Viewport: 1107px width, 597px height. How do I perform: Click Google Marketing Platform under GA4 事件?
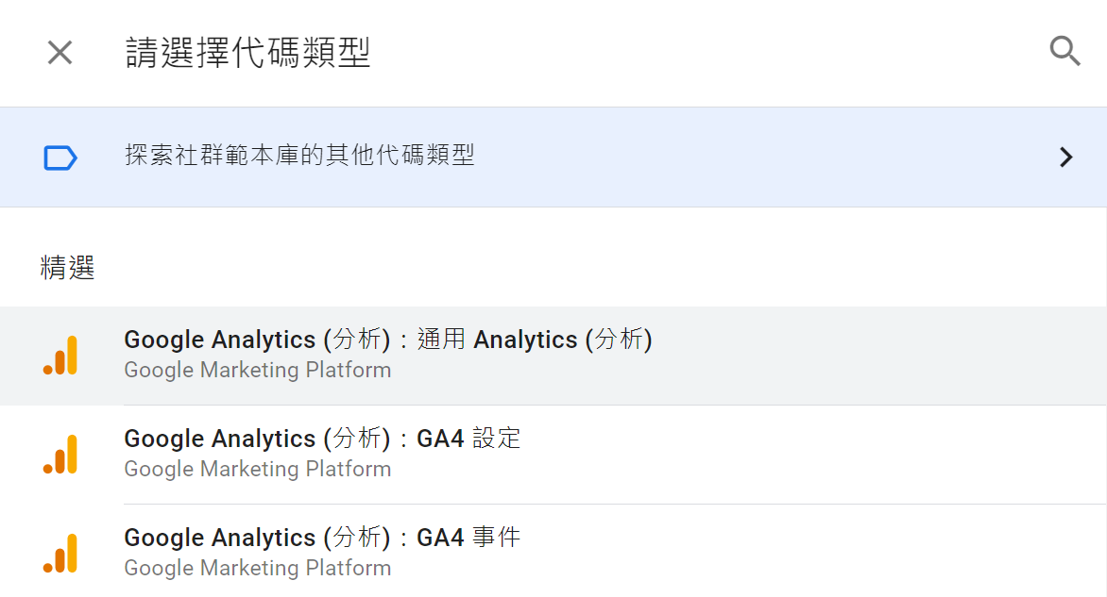click(x=258, y=568)
